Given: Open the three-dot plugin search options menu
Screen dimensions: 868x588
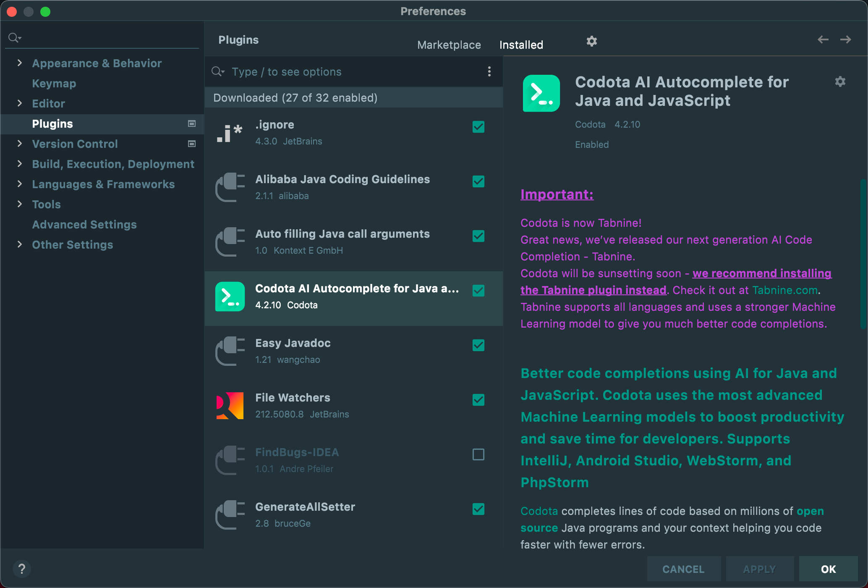Looking at the screenshot, I should tap(489, 71).
